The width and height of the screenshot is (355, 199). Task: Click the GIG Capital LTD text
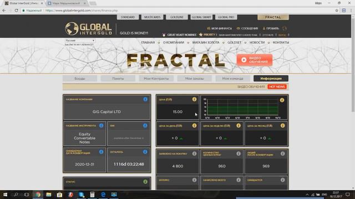point(106,112)
